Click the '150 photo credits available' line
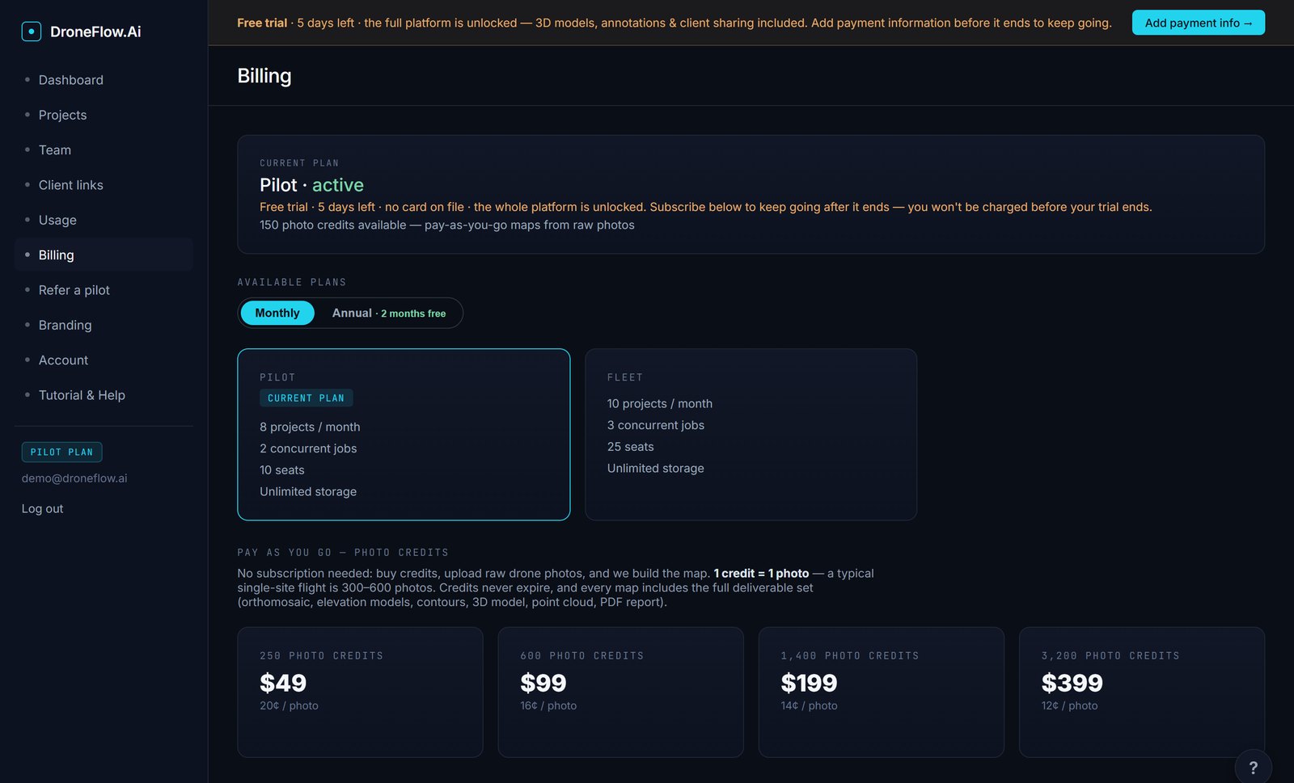Viewport: 1294px width, 783px height. [x=447, y=225]
